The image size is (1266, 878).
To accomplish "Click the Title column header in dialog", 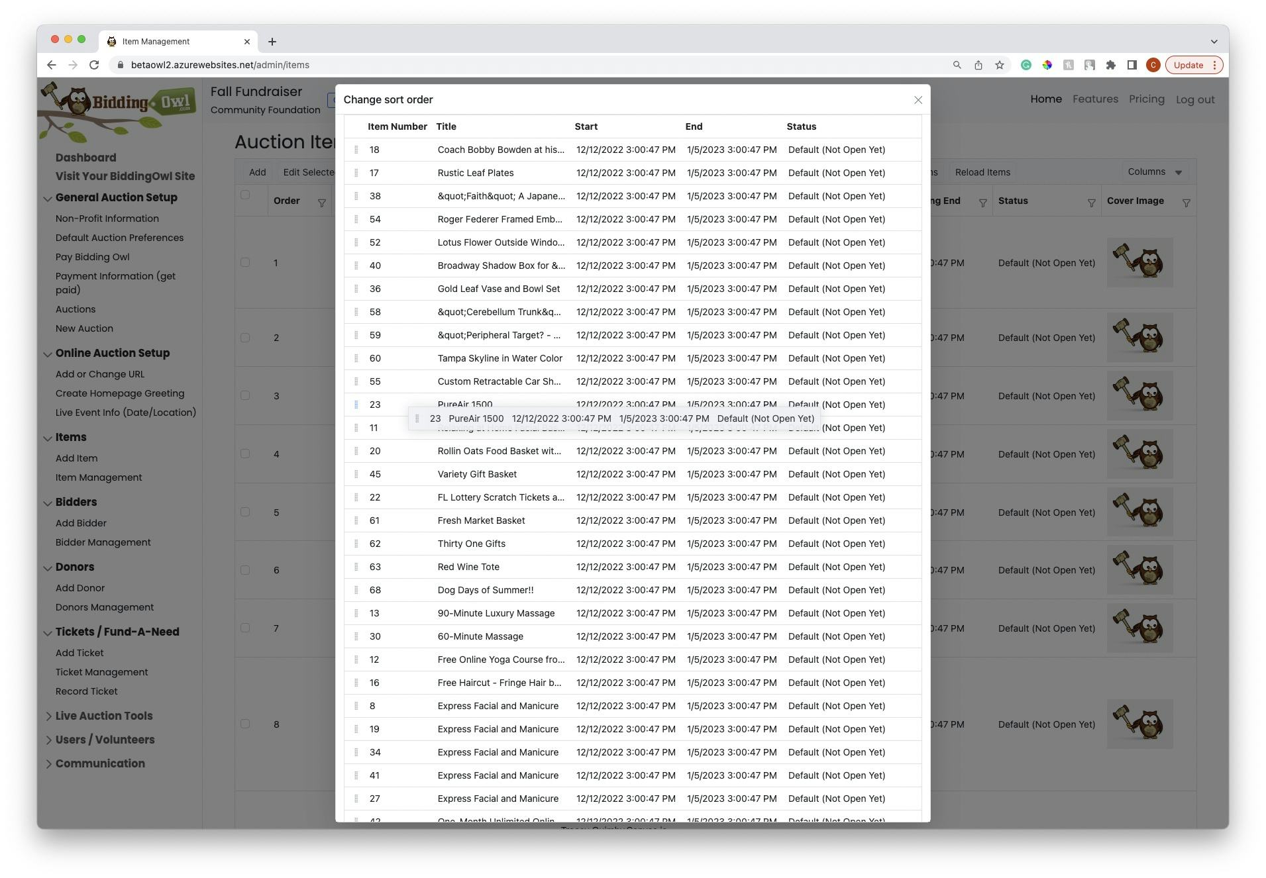I will (x=446, y=126).
